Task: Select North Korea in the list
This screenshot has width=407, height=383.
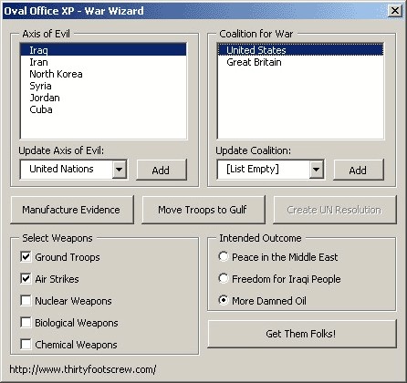Action: click(103, 74)
